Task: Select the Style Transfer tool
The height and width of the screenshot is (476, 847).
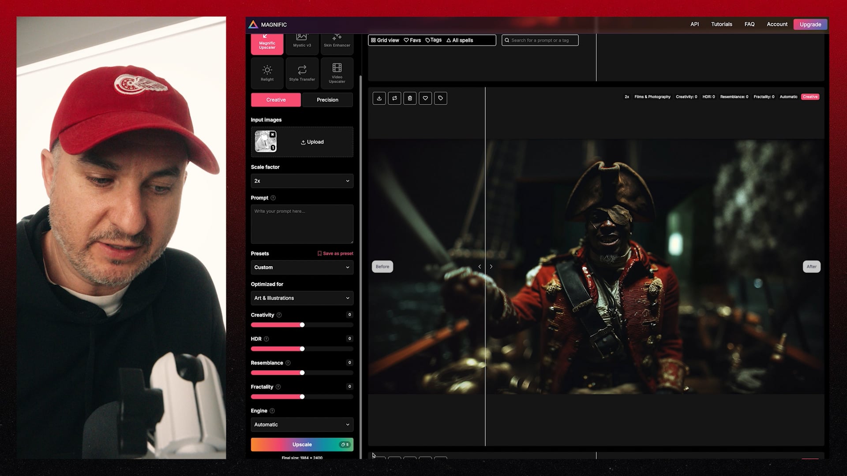Action: [302, 73]
